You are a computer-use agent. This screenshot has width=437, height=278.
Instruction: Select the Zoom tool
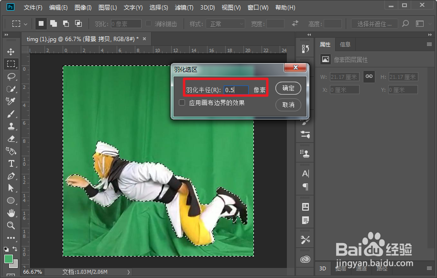(11, 225)
